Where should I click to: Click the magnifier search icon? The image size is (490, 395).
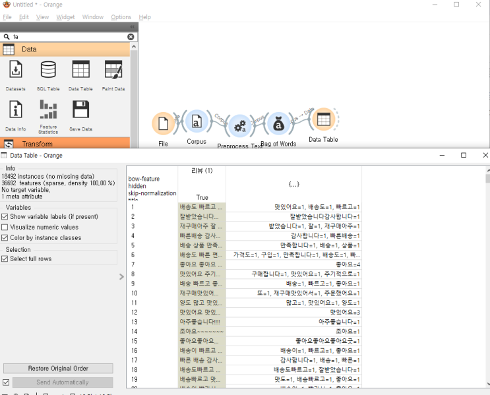click(x=7, y=37)
